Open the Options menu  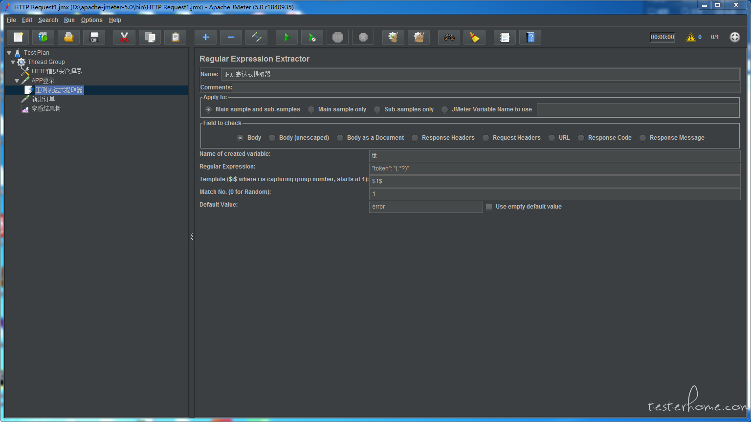92,20
